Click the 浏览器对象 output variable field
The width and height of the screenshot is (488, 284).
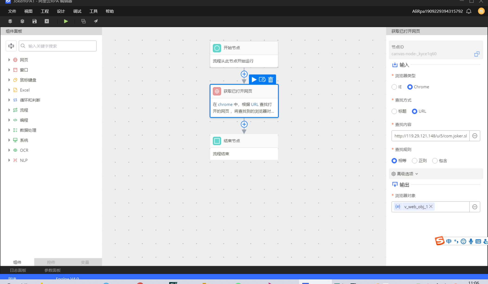431,207
